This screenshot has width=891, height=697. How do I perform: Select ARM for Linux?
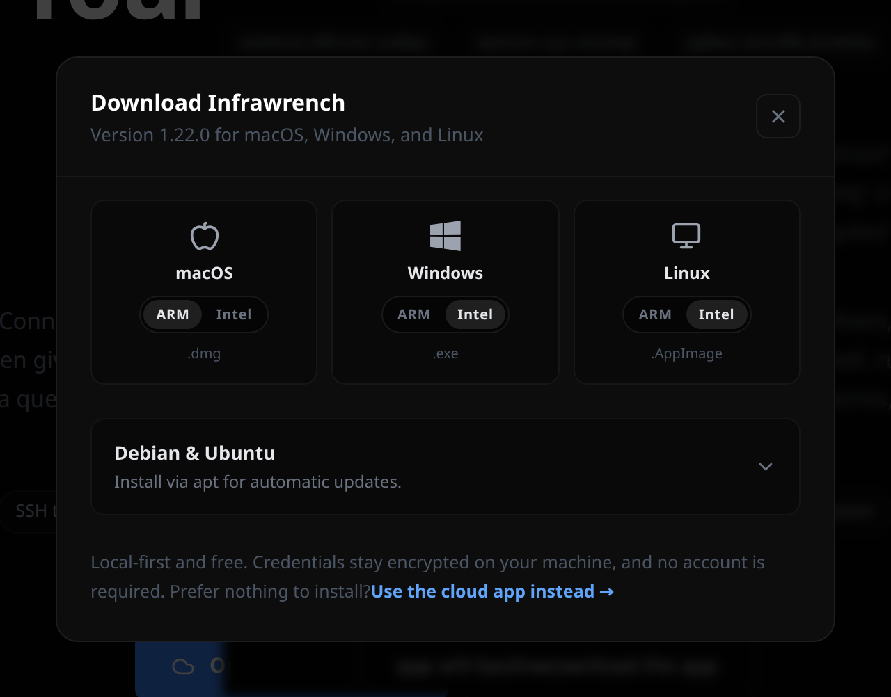[x=655, y=314]
